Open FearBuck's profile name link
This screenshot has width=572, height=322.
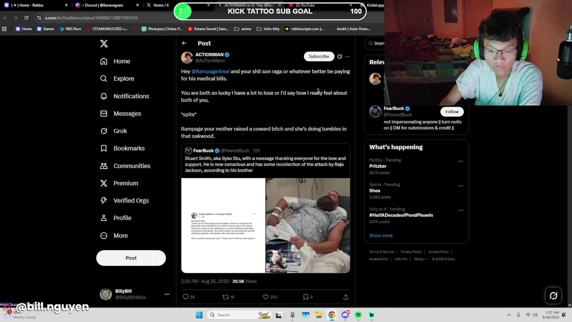coord(394,108)
